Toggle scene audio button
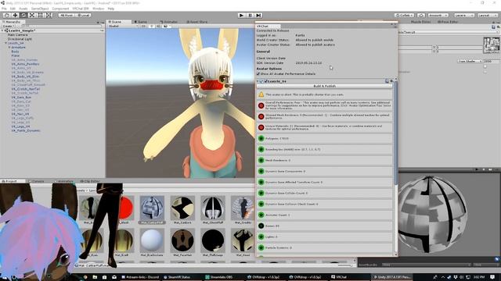Viewport: 501px width, 281px height. pos(158,26)
